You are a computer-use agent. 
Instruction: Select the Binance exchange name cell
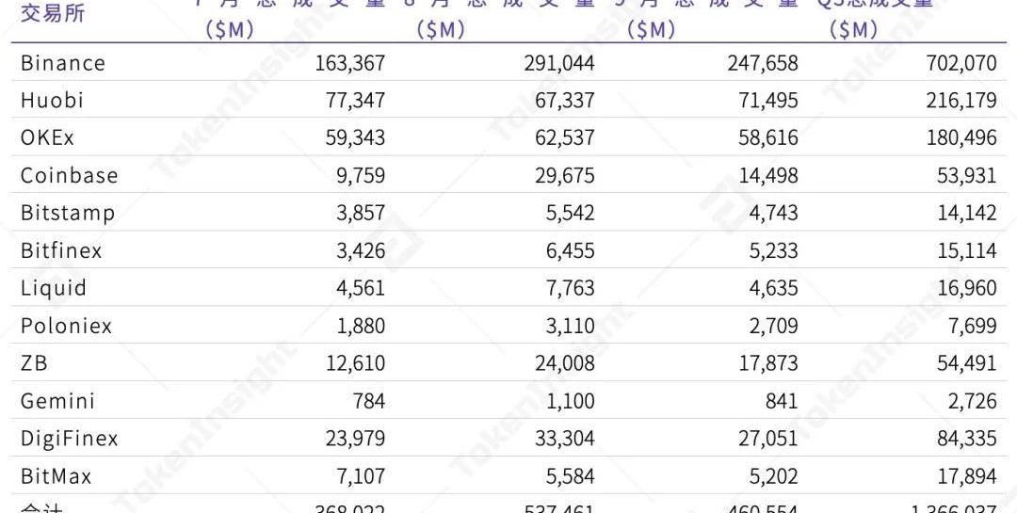pyautogui.click(x=63, y=63)
